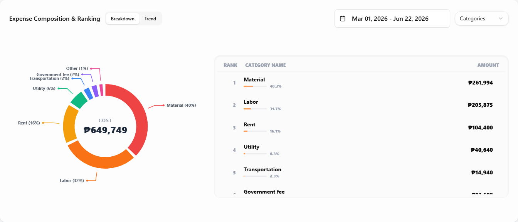The image size is (518, 222).
Task: Click the CATEGORY NAME column header
Action: (x=266, y=65)
